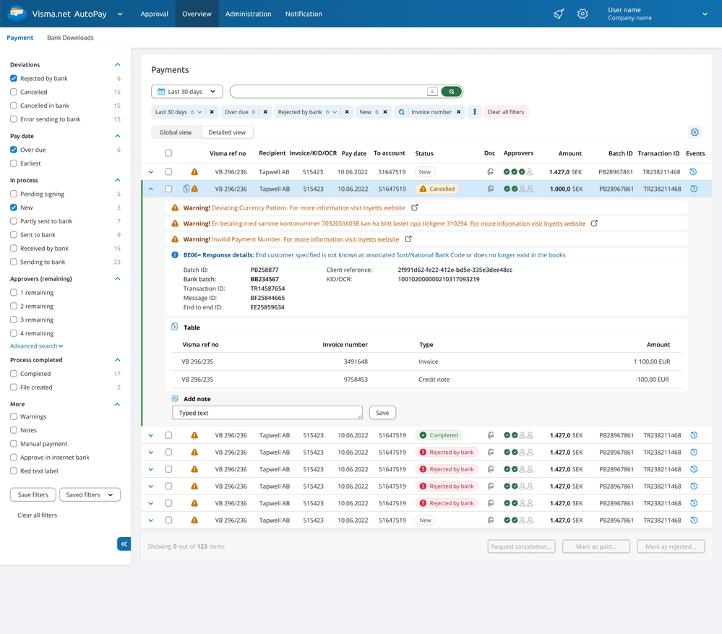Click Clear all filters chip button
The width and height of the screenshot is (722, 634).
[x=506, y=112]
